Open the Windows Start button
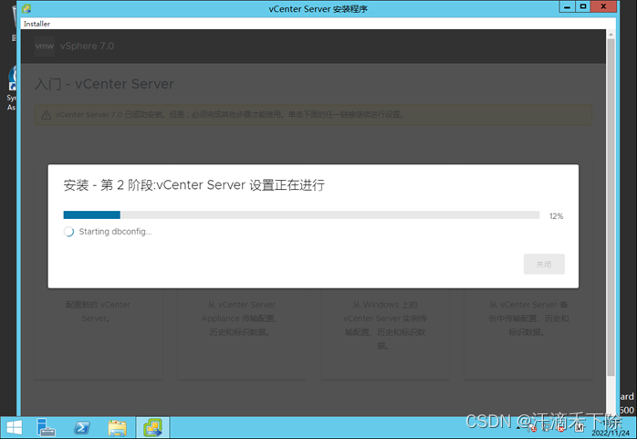The width and height of the screenshot is (637, 439). [15, 428]
